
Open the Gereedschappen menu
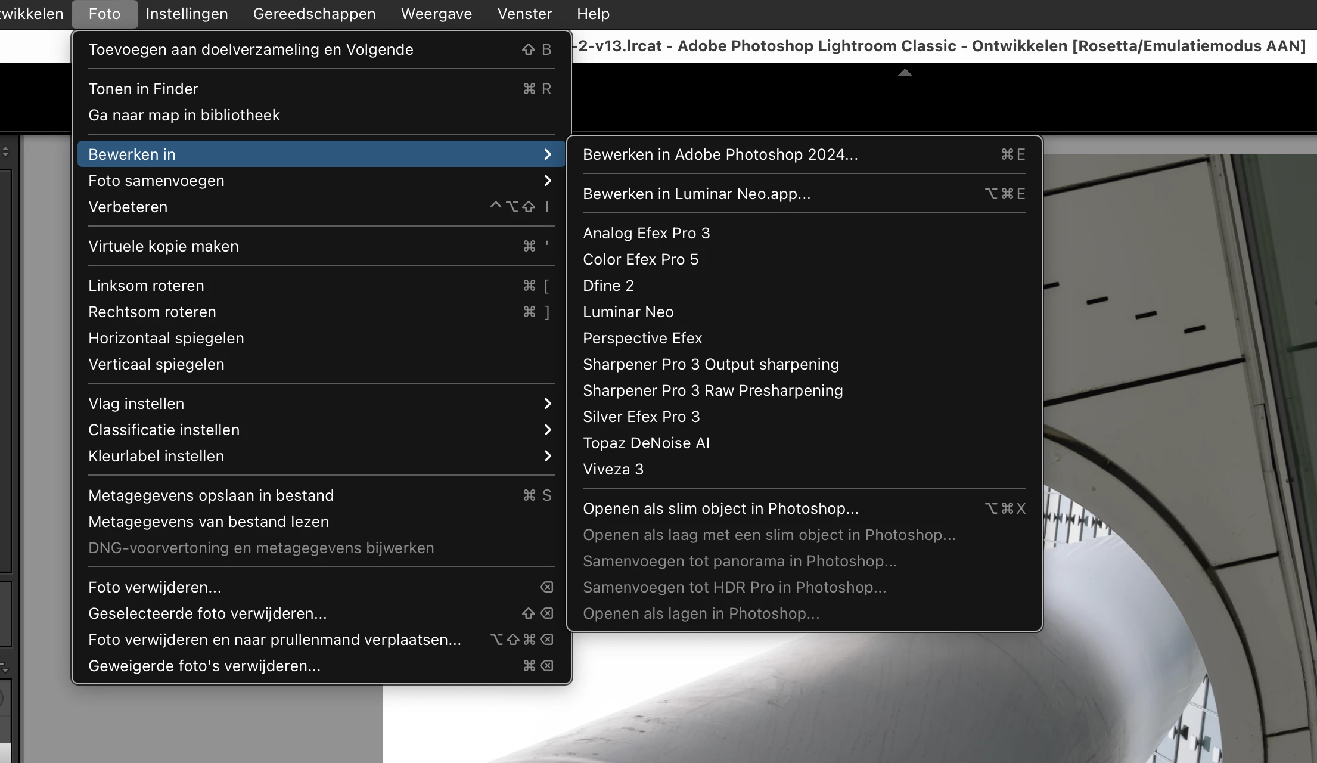[314, 14]
